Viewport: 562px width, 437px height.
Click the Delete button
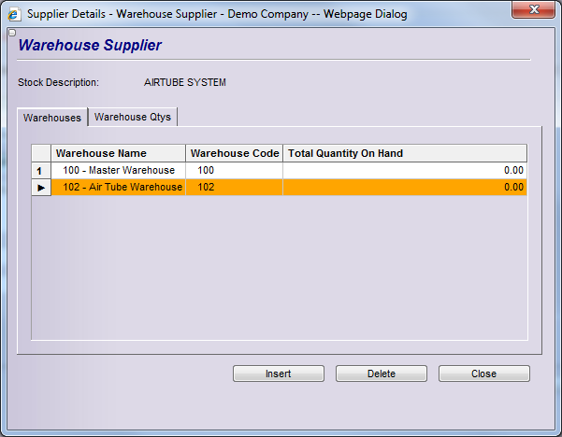tap(381, 374)
